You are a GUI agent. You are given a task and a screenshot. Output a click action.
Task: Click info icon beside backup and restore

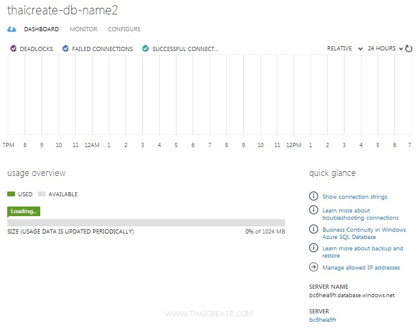(x=313, y=248)
